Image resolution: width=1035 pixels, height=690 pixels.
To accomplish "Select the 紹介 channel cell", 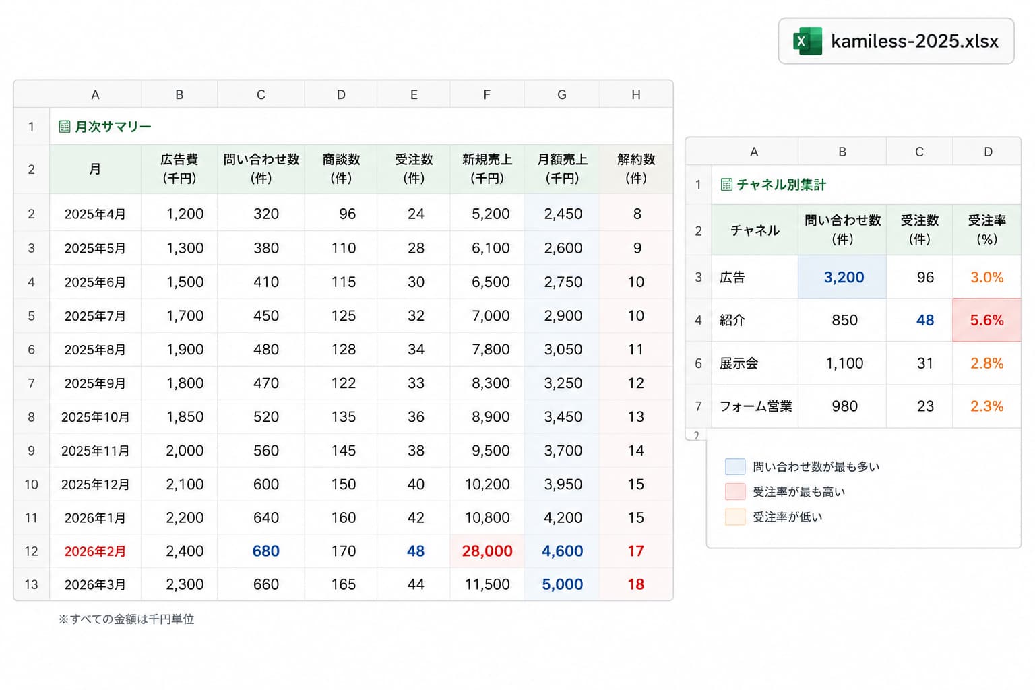I will click(755, 320).
